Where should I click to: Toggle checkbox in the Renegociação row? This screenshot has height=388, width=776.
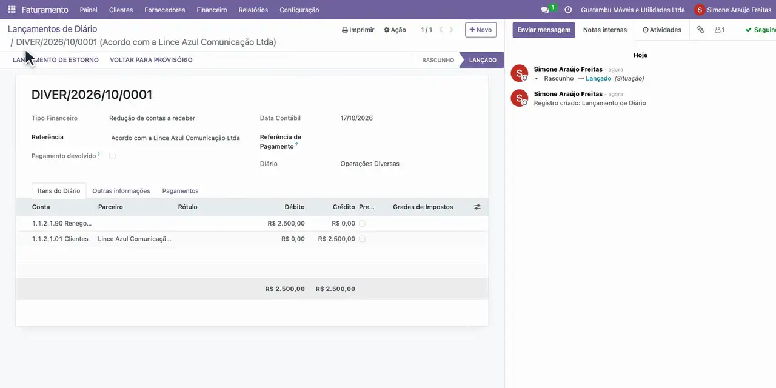tap(362, 223)
